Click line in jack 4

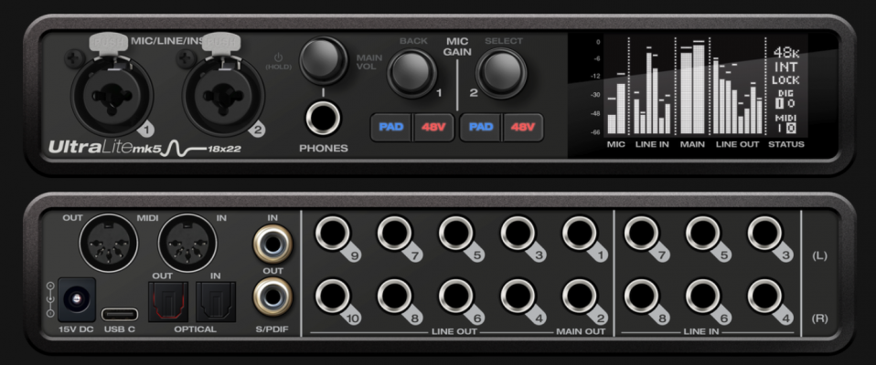(765, 296)
